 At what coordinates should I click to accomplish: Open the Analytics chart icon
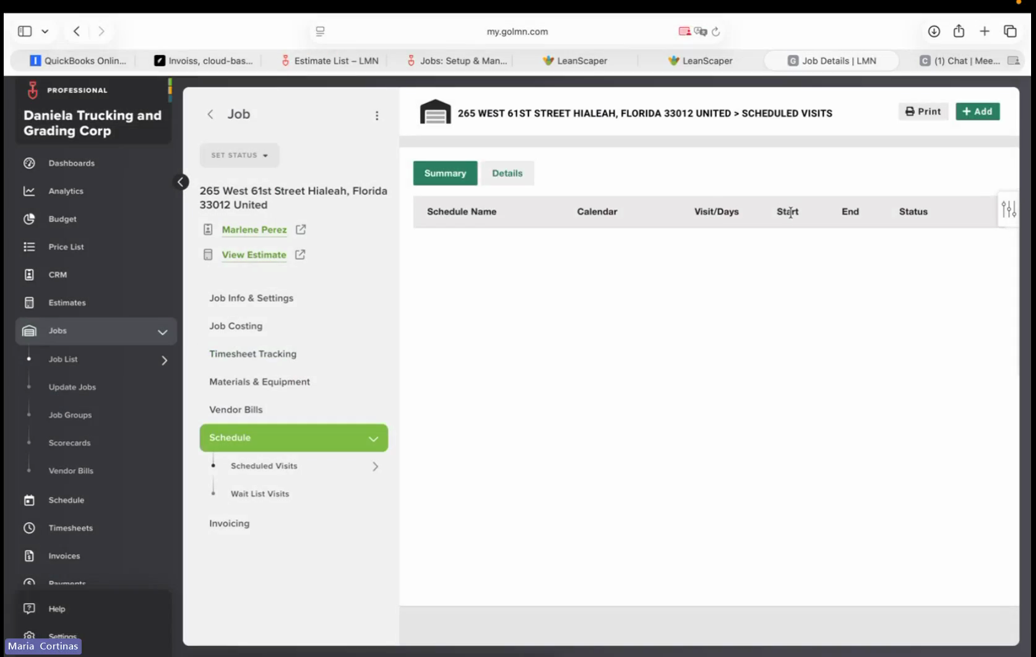click(x=29, y=191)
